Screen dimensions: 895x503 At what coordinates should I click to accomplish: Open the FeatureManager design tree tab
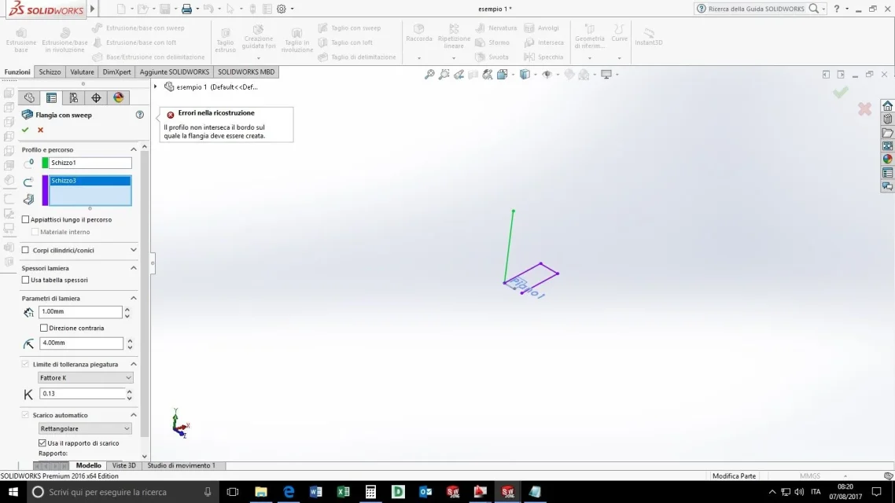[x=29, y=97]
